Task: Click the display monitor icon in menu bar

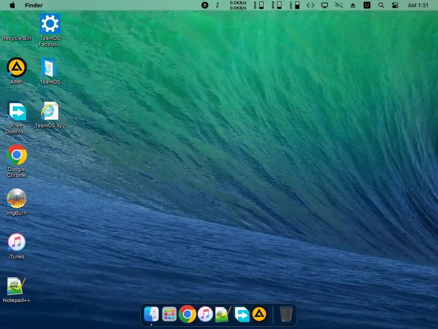Action: [x=325, y=5]
